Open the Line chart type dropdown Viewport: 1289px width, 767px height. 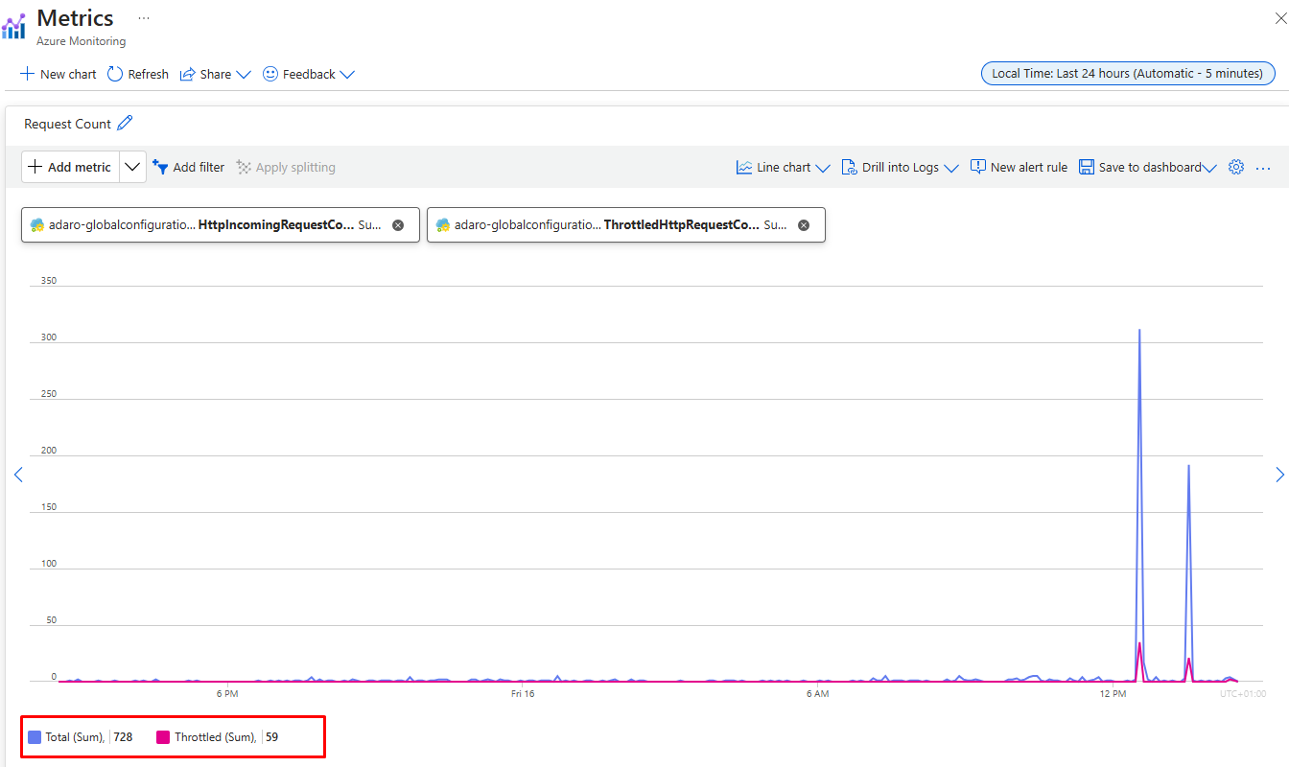[783, 167]
